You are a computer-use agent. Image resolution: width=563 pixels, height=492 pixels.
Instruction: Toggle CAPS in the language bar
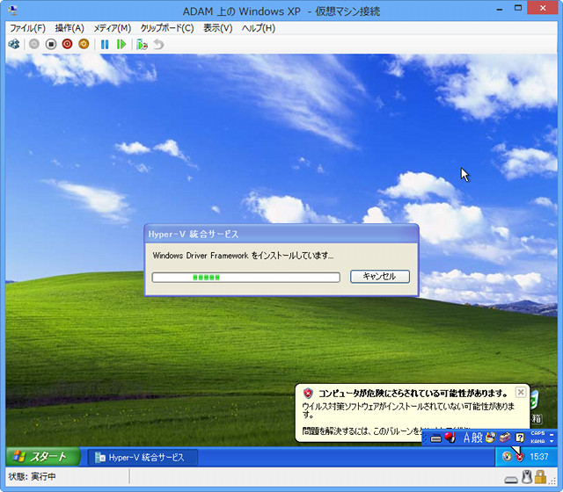coord(537,433)
